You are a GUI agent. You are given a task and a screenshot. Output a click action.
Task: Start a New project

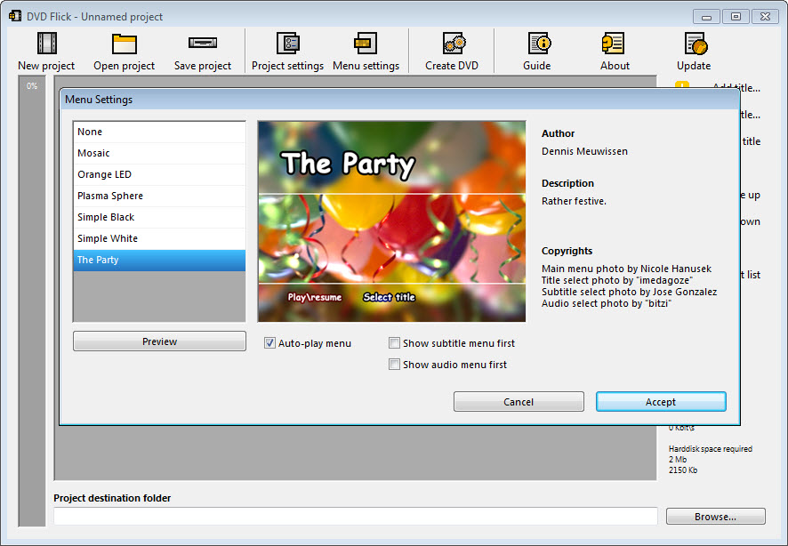click(45, 49)
